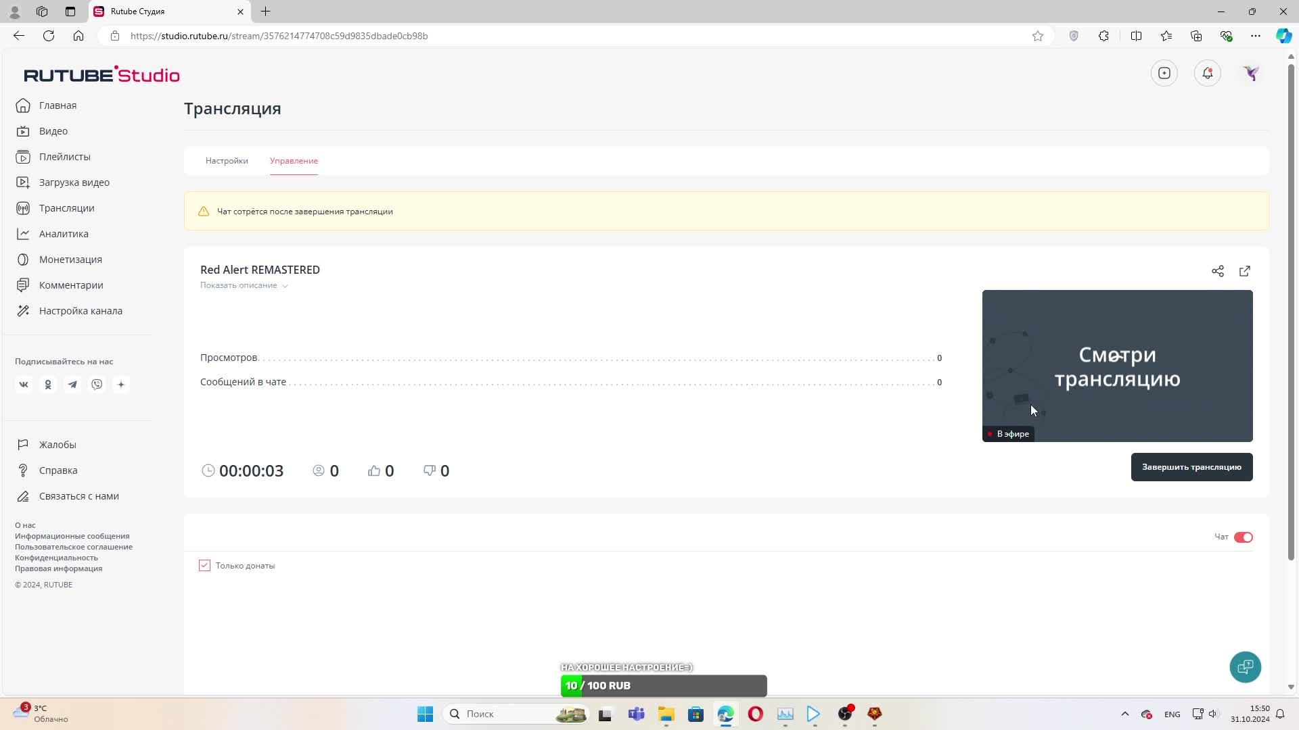Open the user avatar menu
Image resolution: width=1299 pixels, height=730 pixels.
tap(1250, 73)
